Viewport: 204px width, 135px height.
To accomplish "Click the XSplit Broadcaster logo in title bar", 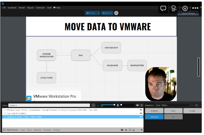I will (x=3, y=4).
